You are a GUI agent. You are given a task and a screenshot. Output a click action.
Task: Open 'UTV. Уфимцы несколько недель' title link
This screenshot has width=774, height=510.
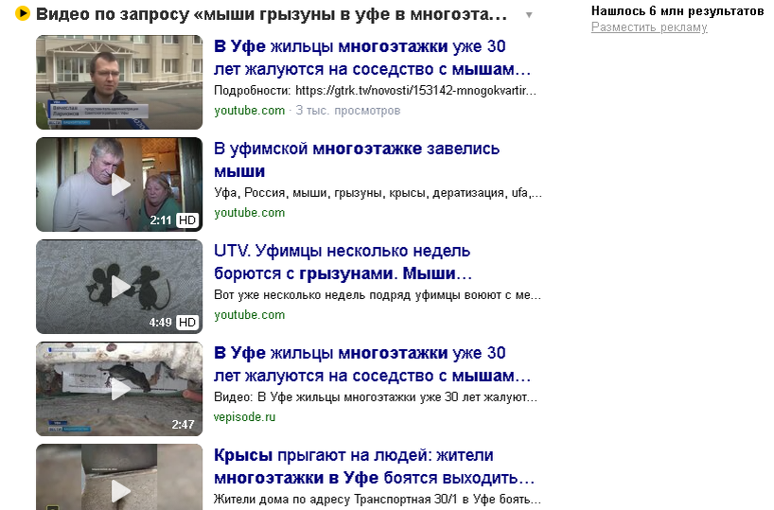coord(343,262)
